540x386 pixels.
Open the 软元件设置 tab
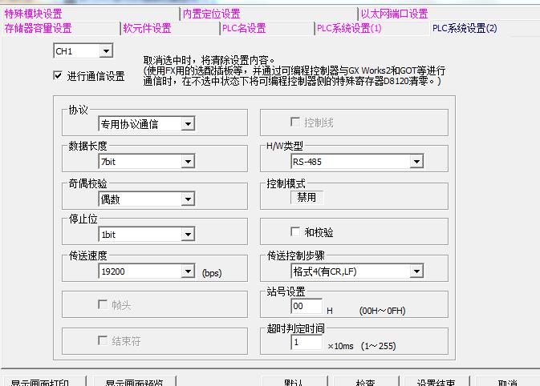[x=147, y=28]
